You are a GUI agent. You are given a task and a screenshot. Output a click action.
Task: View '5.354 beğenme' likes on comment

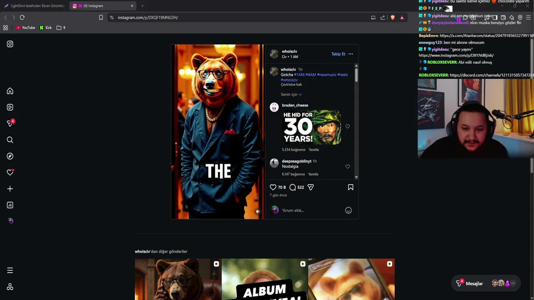[294, 150]
